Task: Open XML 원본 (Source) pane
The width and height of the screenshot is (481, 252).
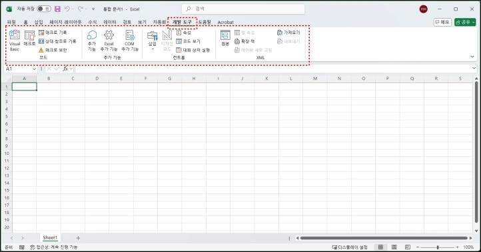Action: coord(225,39)
